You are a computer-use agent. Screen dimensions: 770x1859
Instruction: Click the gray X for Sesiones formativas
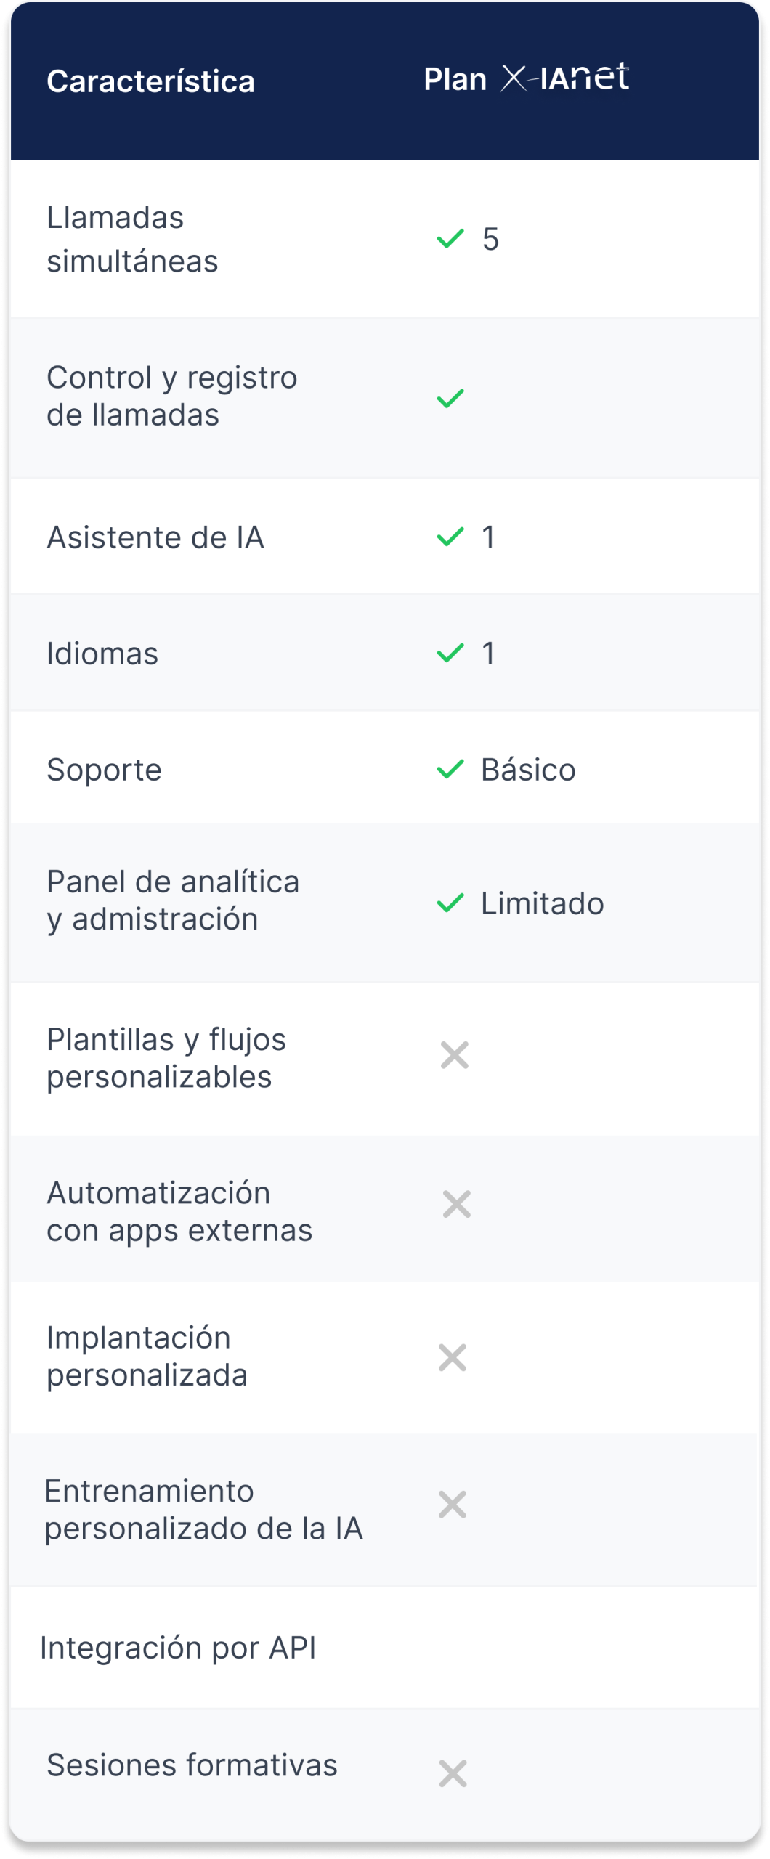[x=453, y=1773]
